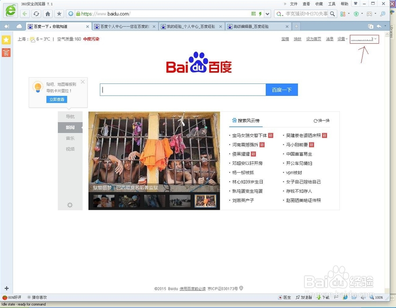The image size is (396, 308).
Task: Click the browser skin shirt icon near Help
Action: point(355,4)
